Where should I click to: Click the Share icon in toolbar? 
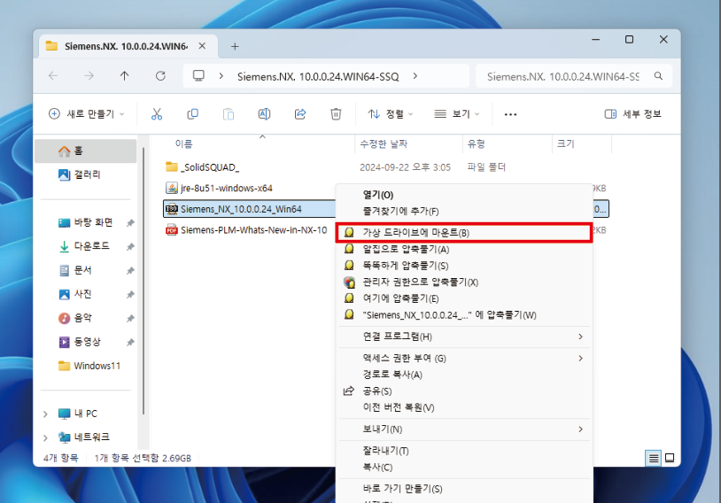point(300,114)
